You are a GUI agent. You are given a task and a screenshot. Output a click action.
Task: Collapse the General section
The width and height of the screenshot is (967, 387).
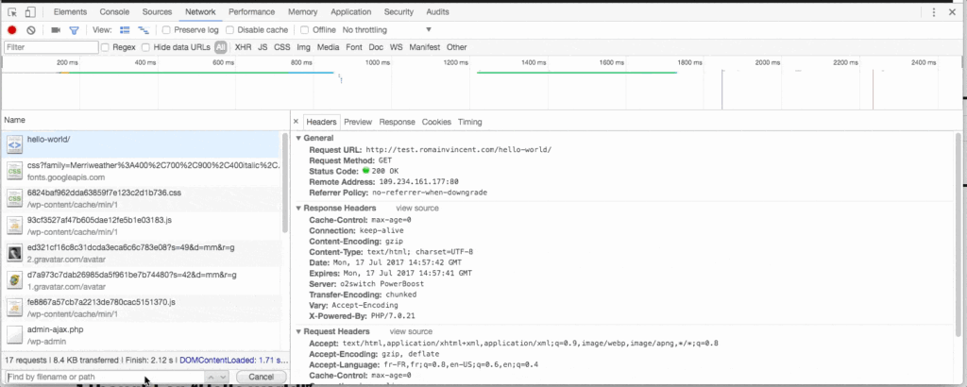(x=299, y=138)
